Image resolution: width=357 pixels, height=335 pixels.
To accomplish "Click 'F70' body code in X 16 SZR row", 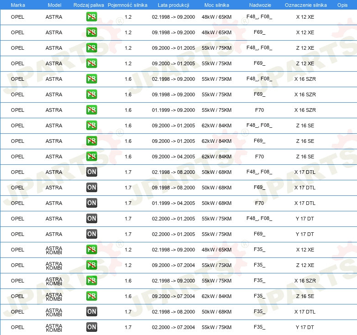I will 260,110.
